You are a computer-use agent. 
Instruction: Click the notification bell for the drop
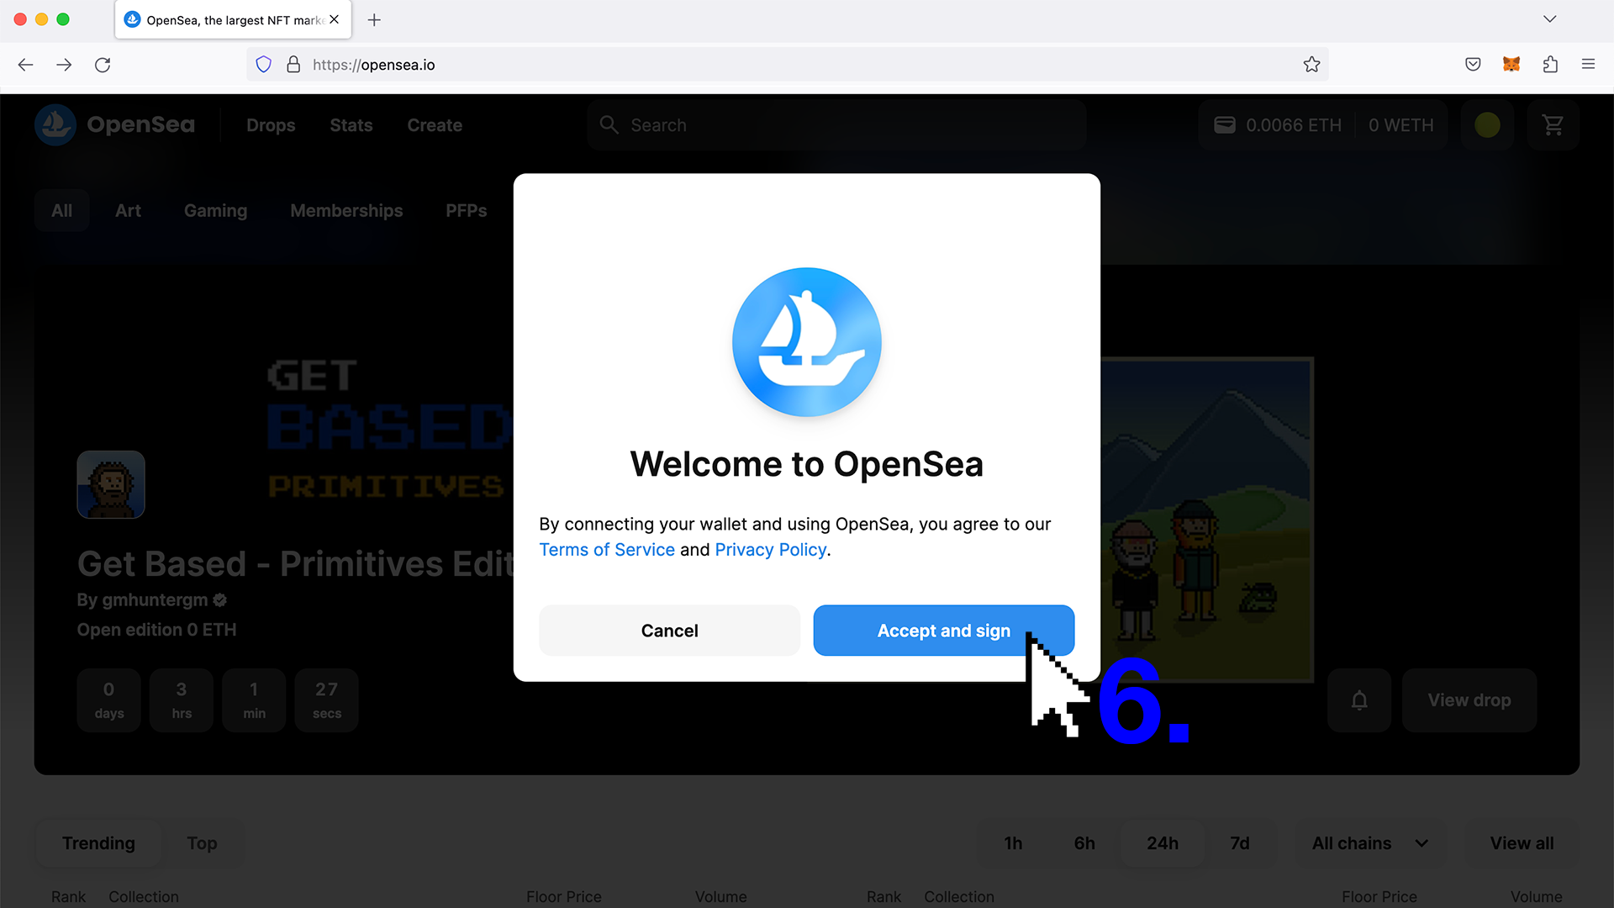pyautogui.click(x=1359, y=700)
